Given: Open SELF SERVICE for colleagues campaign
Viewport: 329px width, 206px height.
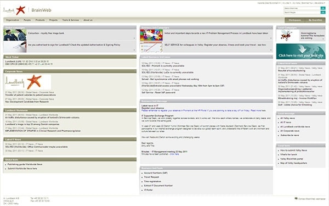Looking at the screenshot, I should click(x=215, y=45).
